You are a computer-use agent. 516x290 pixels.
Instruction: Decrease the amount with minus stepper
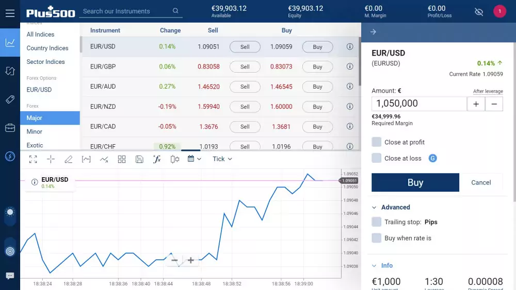494,104
